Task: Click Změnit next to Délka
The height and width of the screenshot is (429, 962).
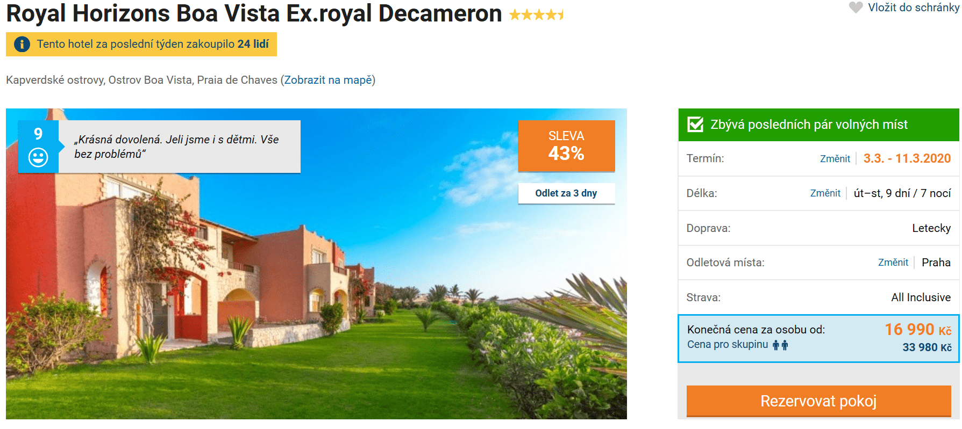Action: (825, 193)
